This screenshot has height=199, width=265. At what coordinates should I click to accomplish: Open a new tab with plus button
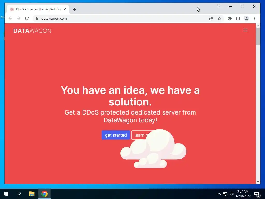click(75, 9)
